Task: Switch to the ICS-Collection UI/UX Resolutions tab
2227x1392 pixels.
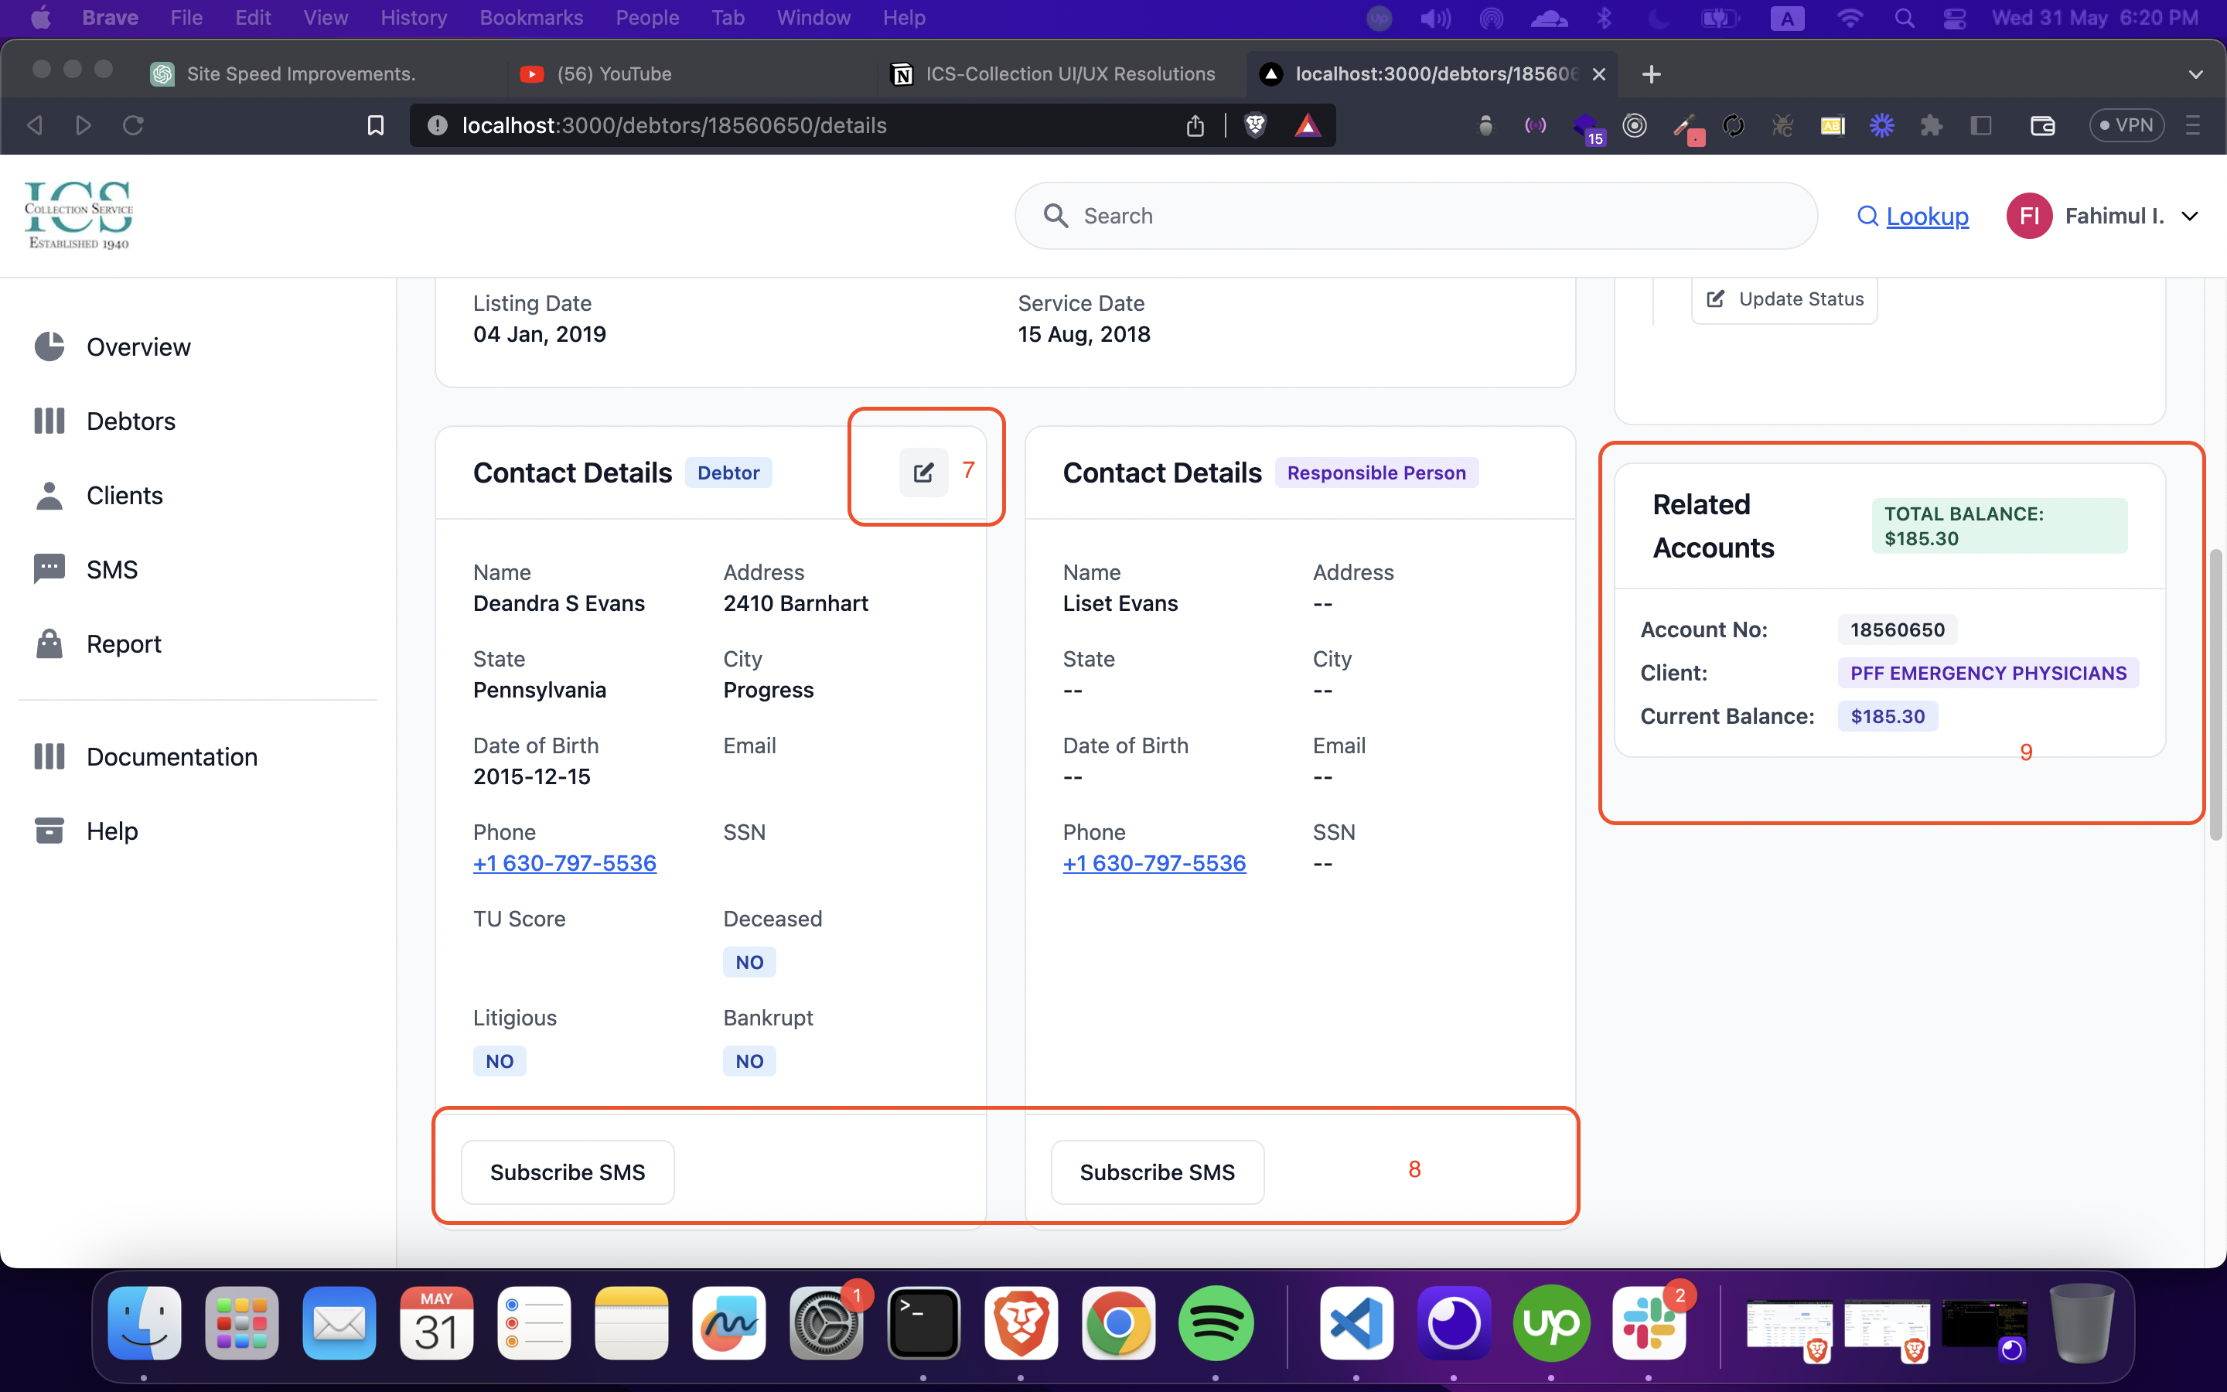Action: (1069, 73)
